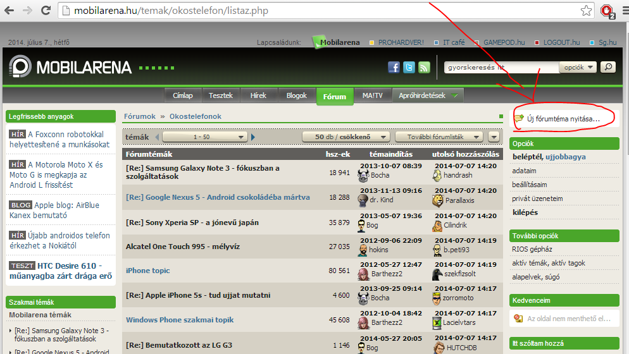This screenshot has height=354, width=629.
Task: Click dr. Kind's avatar icon
Action: [x=363, y=200]
